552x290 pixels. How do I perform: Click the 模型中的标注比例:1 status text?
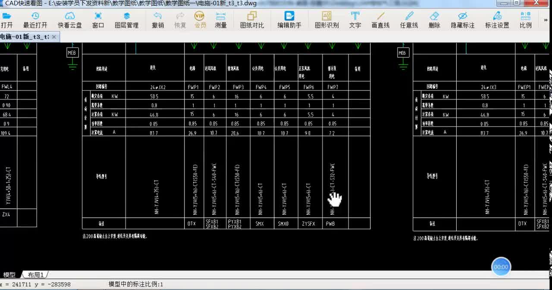click(x=136, y=284)
